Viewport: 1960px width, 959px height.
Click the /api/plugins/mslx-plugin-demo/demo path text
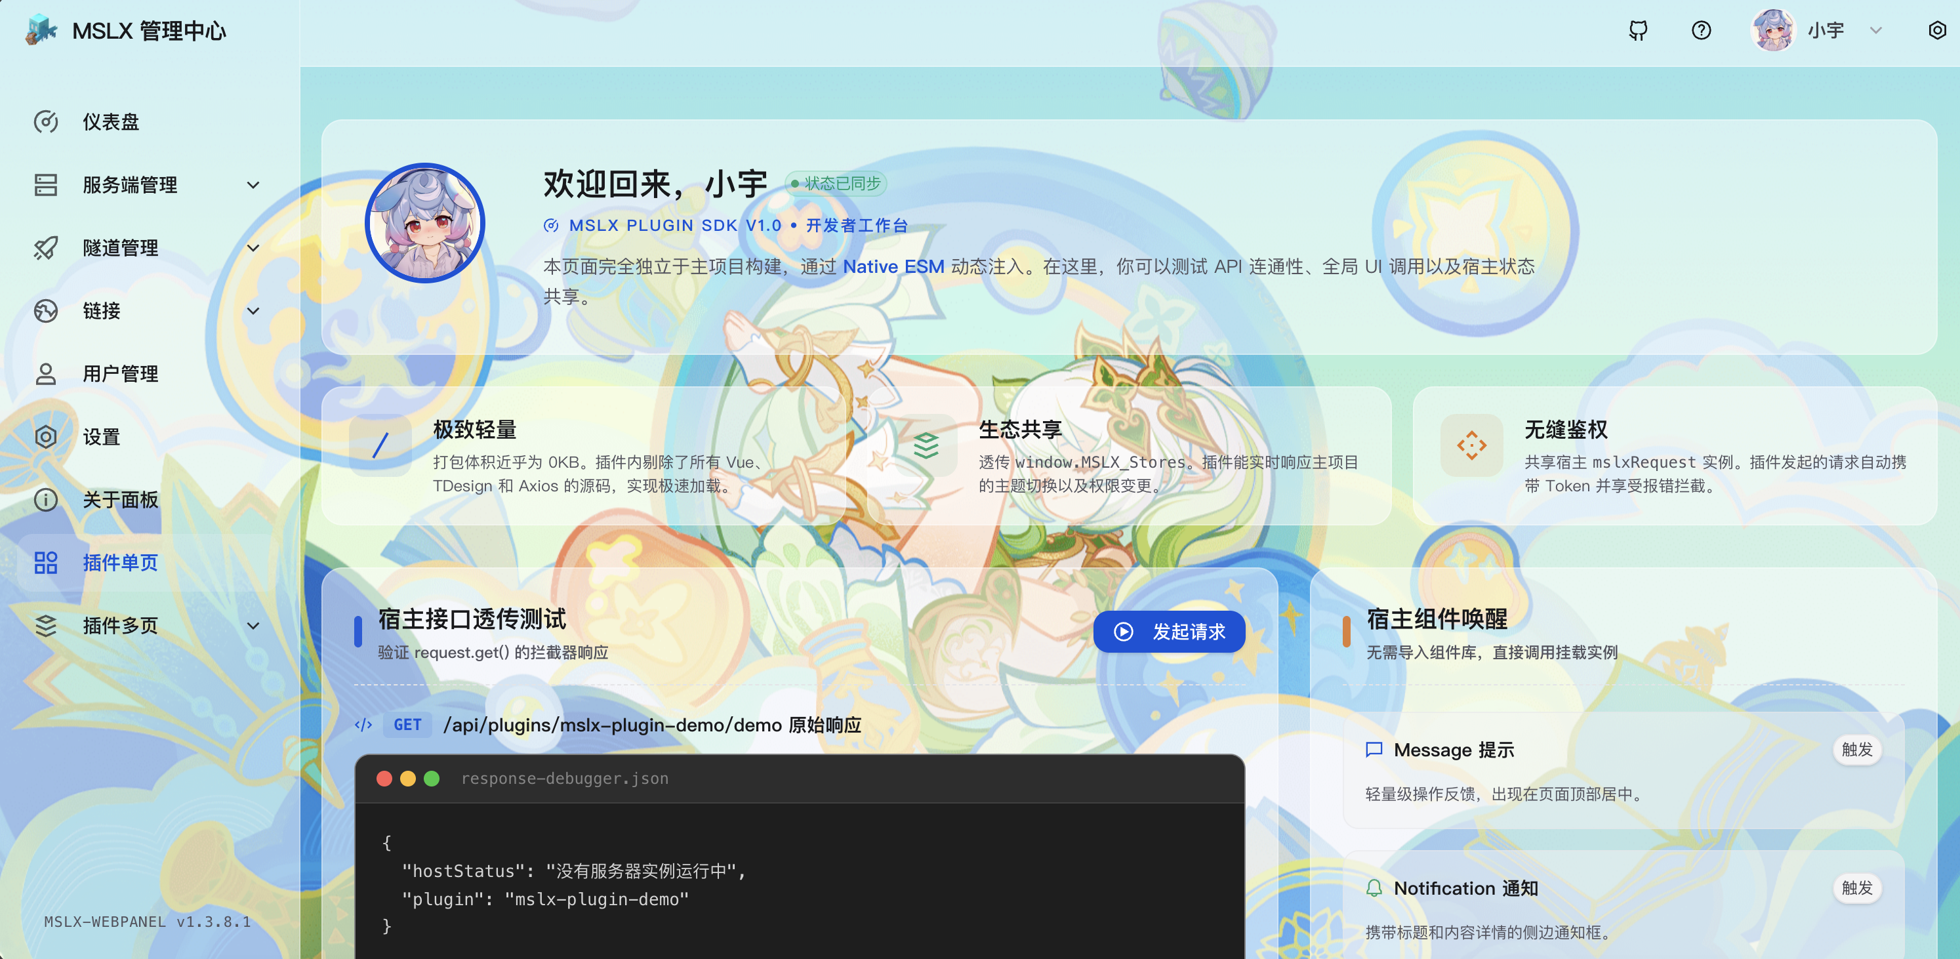click(x=613, y=725)
